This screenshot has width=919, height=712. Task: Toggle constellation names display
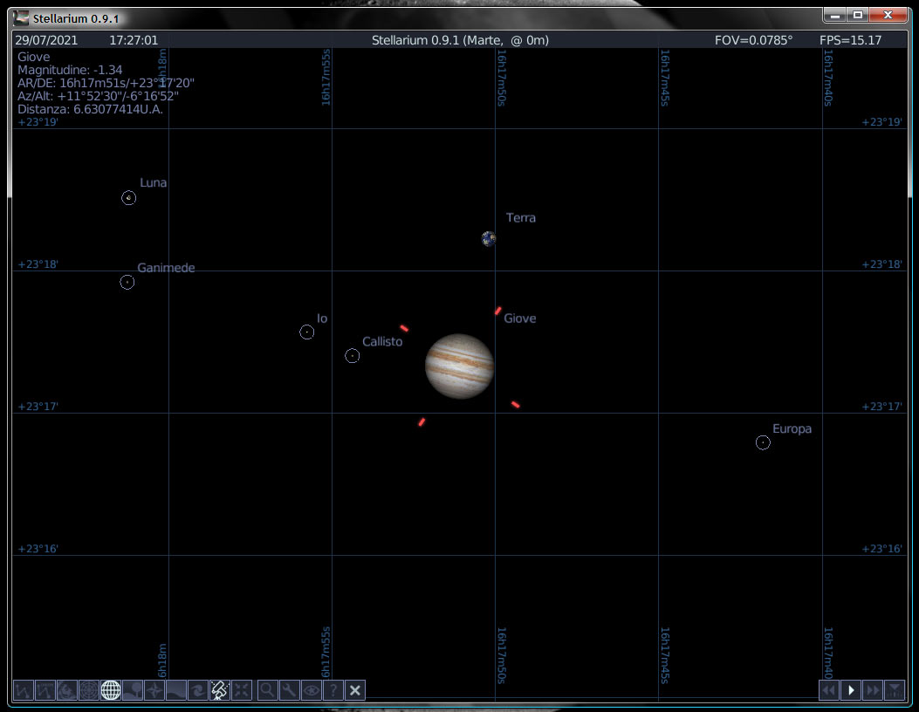[x=45, y=689]
